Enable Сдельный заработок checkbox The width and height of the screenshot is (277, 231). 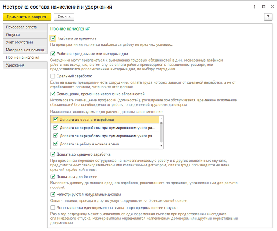(x=53, y=76)
